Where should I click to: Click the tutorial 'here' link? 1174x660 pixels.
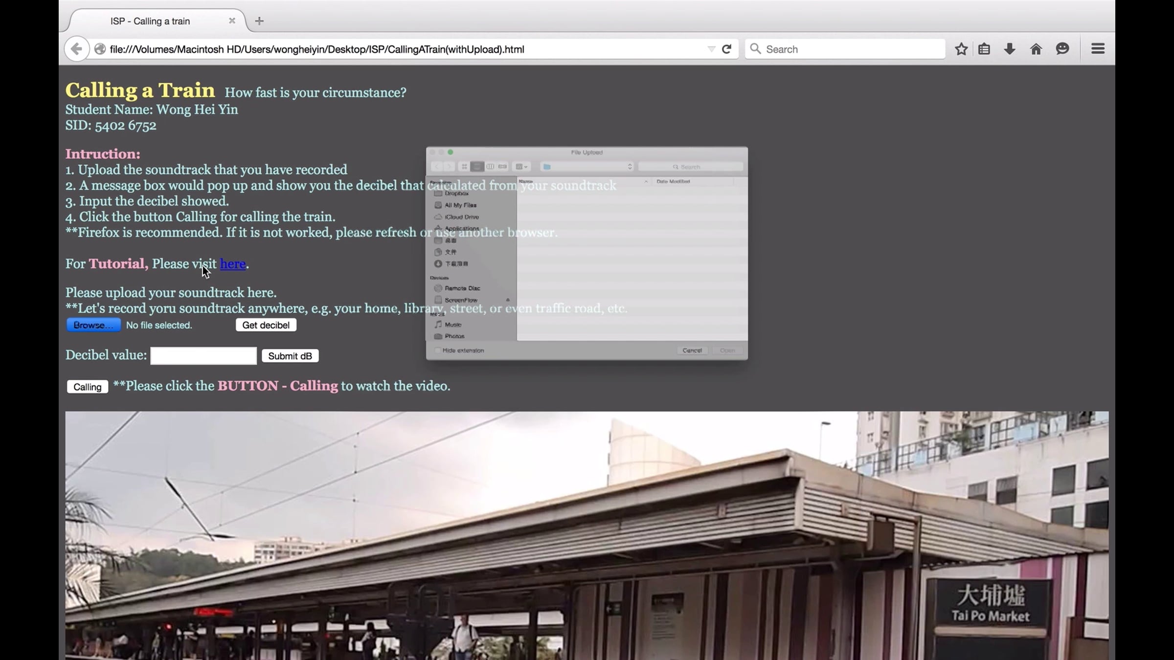pos(232,264)
